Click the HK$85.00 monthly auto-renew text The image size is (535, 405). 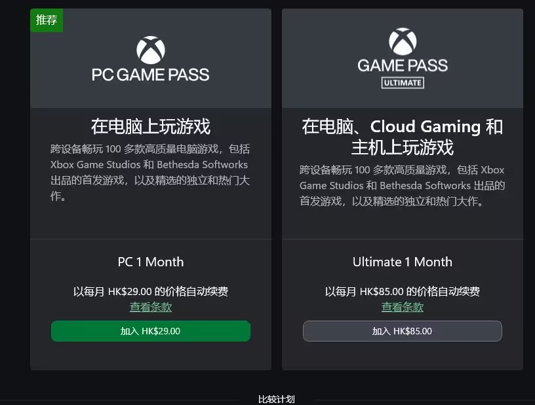pyautogui.click(x=403, y=292)
